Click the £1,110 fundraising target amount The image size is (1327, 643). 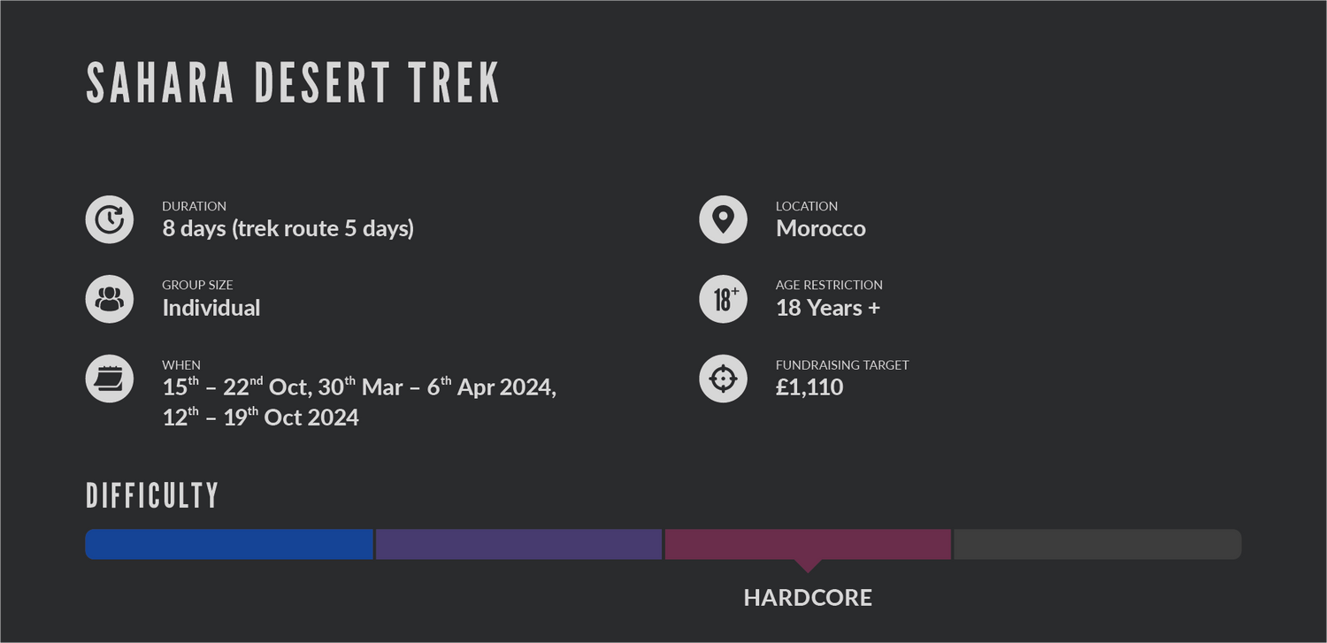[x=809, y=387]
